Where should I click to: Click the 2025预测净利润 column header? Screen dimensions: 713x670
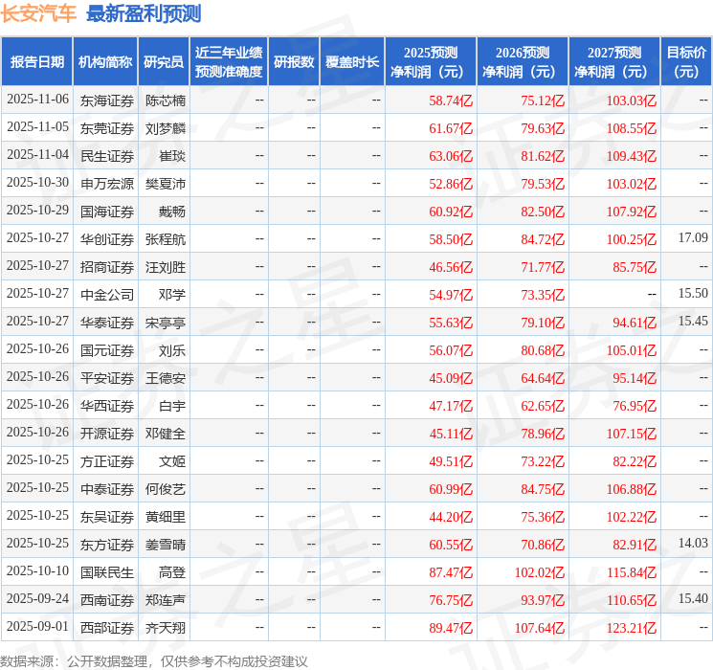(431, 62)
